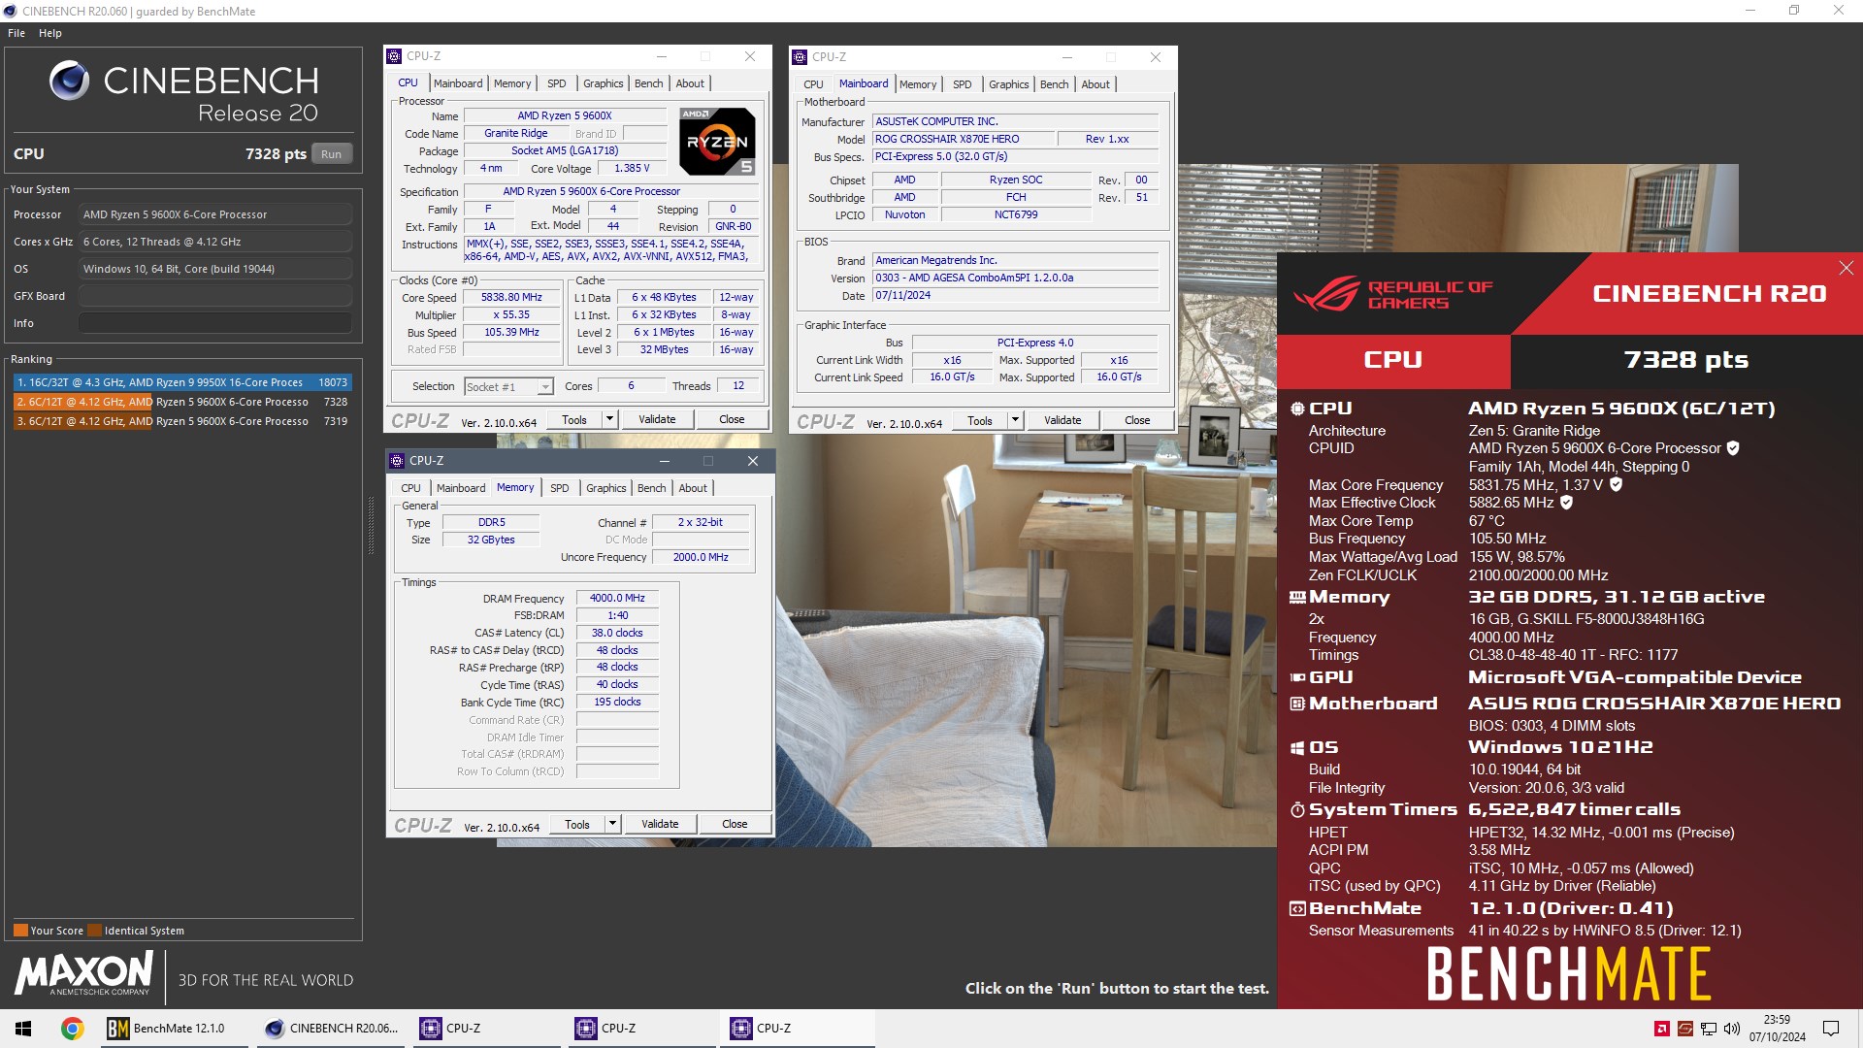1863x1048 pixels.
Task: Click the Republic of Gamers logo
Action: pos(1392,293)
